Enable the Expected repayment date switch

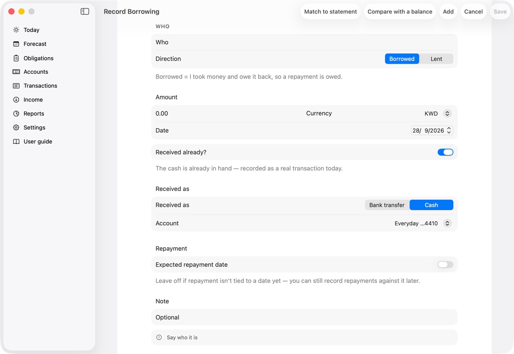click(x=445, y=265)
